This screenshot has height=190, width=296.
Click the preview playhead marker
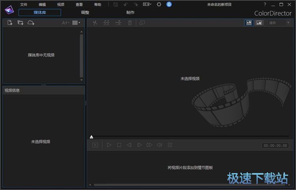[x=92, y=137]
